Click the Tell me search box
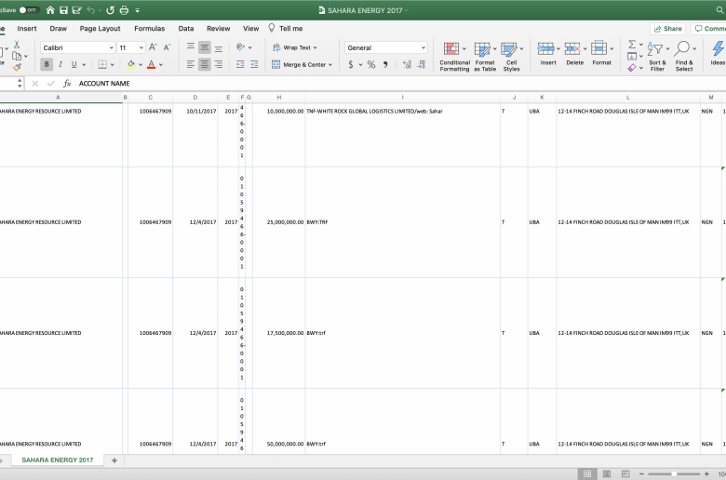The image size is (726, 480). pos(286,28)
